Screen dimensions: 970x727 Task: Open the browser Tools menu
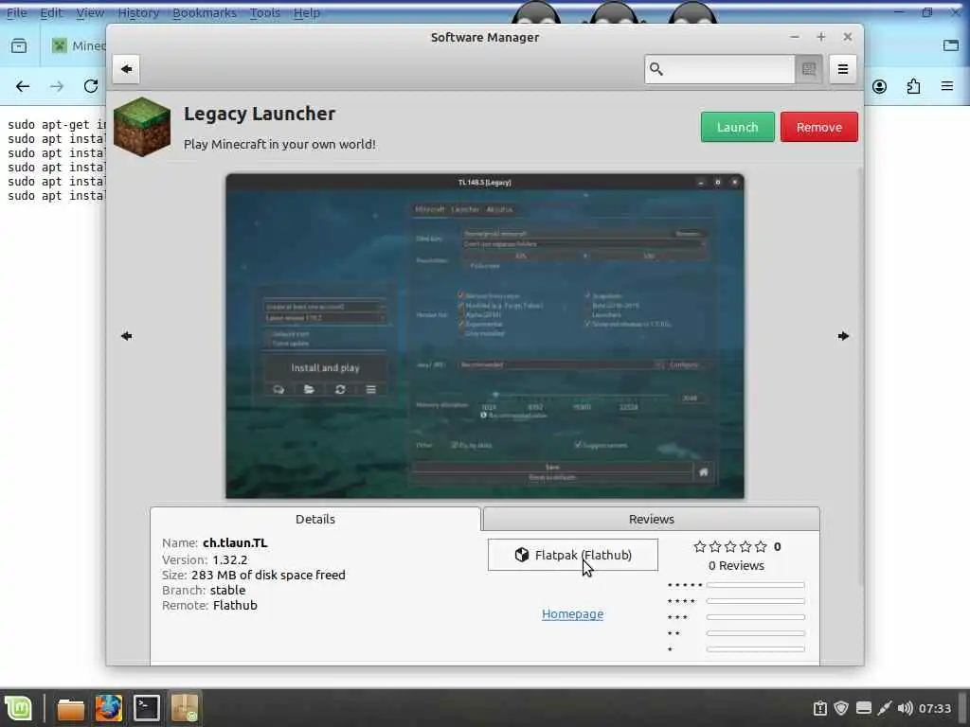click(265, 12)
